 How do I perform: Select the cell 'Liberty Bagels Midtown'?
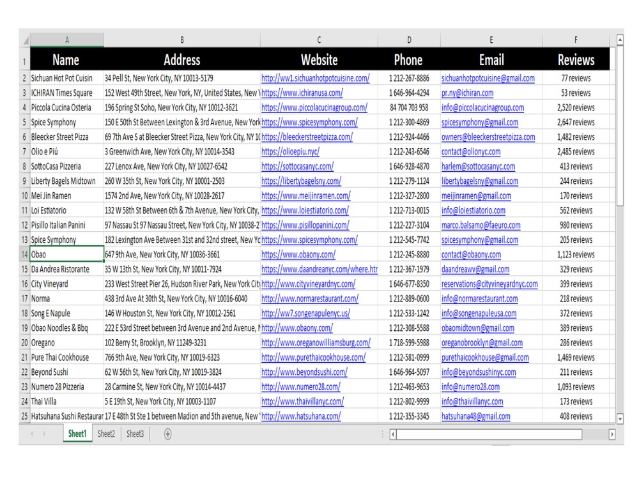(x=67, y=181)
